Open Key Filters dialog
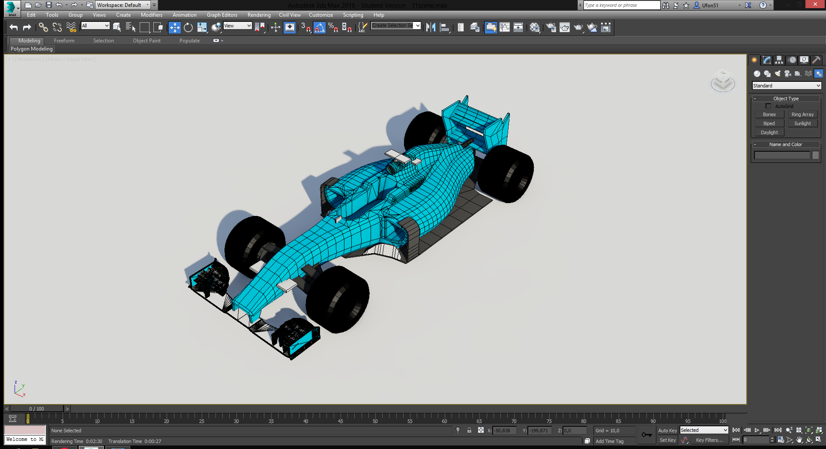Viewport: 826px width, 449px height. pyautogui.click(x=709, y=440)
